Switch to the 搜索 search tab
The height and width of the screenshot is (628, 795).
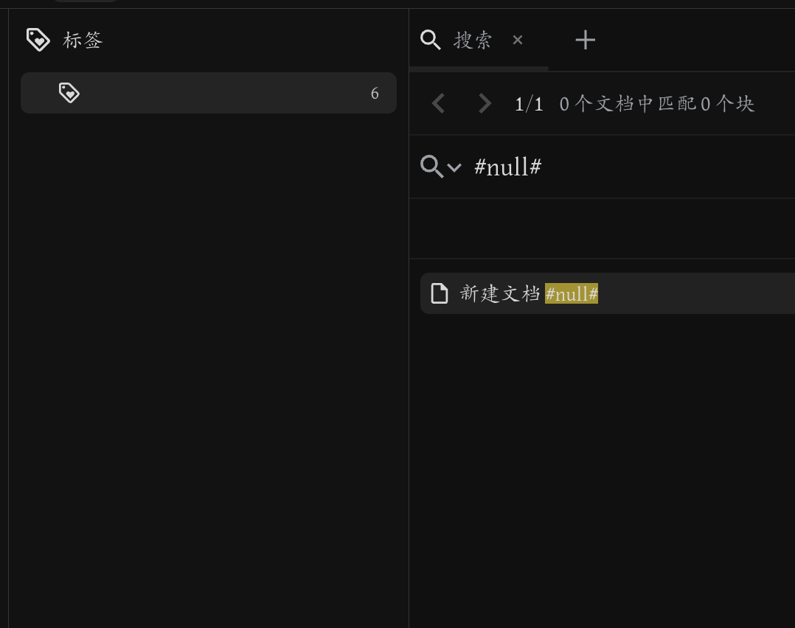pyautogui.click(x=472, y=40)
